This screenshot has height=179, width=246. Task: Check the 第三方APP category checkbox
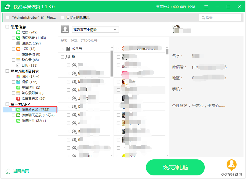(x=7, y=104)
